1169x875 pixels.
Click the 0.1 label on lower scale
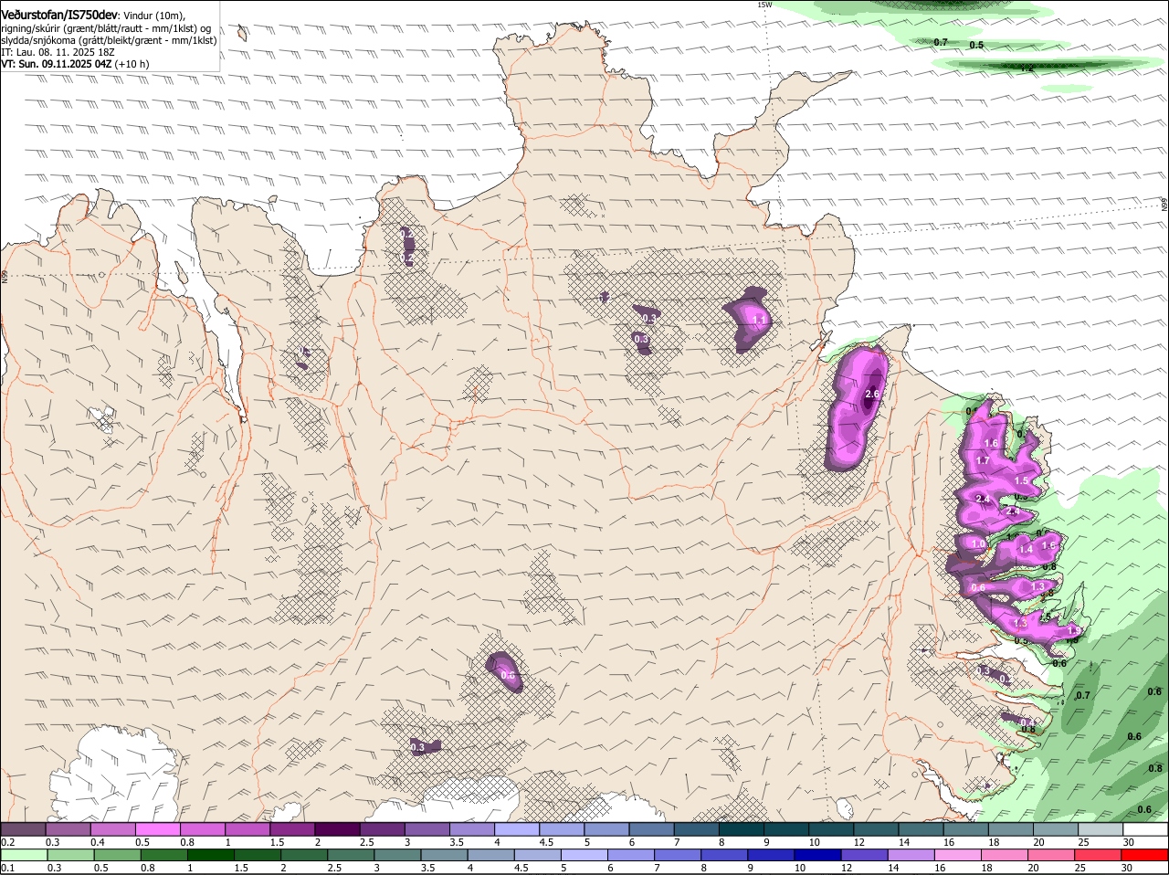point(7,868)
